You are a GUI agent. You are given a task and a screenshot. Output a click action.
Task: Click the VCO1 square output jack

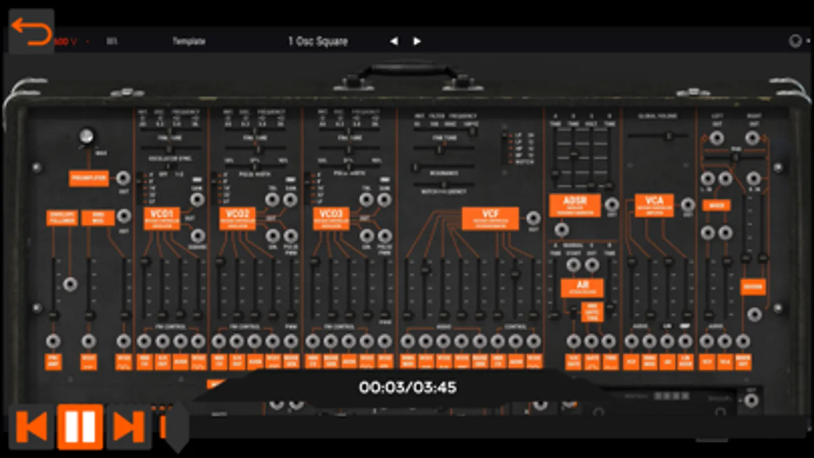pos(198,236)
